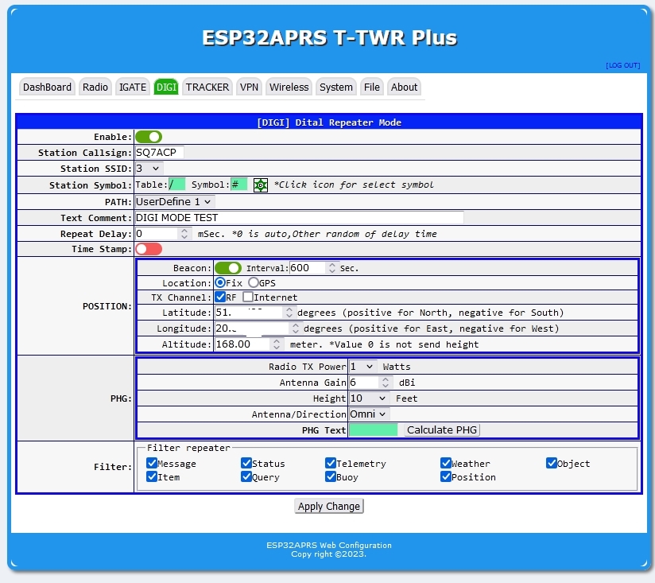Open the Station SSID dropdown
The image size is (655, 583).
149,169
